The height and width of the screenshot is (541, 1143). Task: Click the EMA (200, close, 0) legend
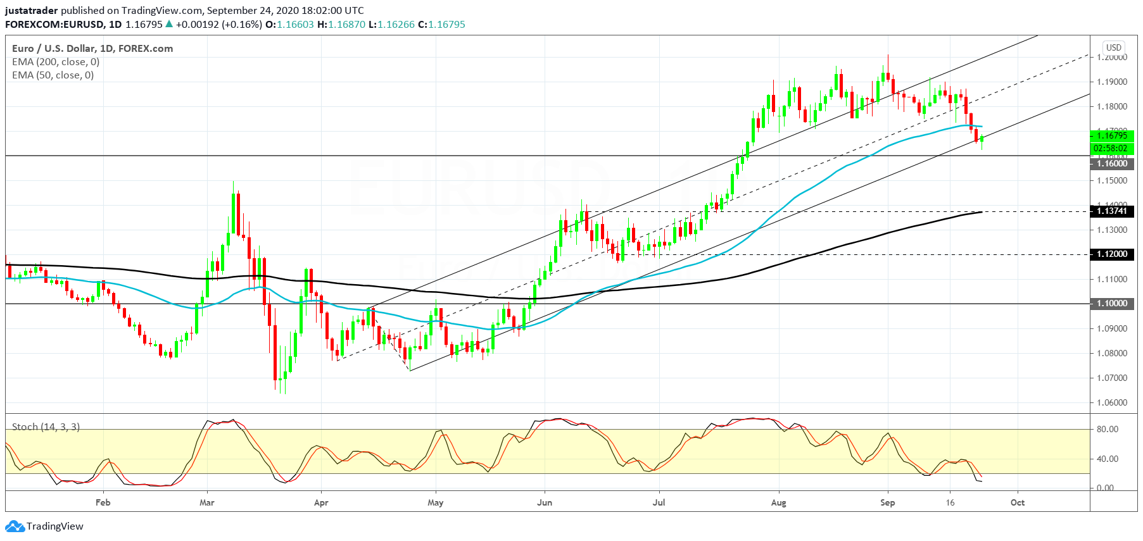click(56, 62)
